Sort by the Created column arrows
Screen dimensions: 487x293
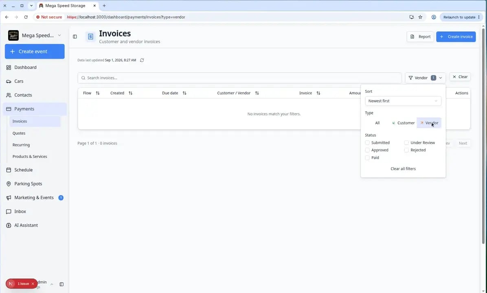tap(130, 93)
